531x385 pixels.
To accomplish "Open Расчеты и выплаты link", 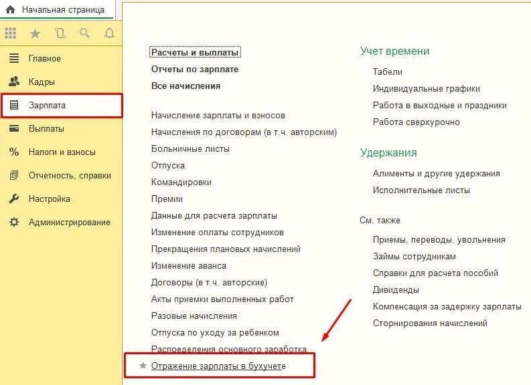I will (195, 52).
